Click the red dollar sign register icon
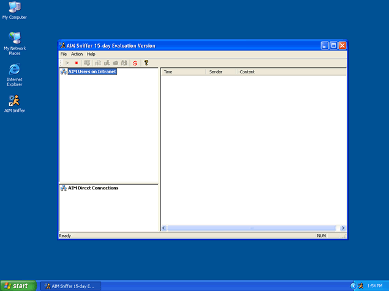Image resolution: width=389 pixels, height=291 pixels. click(135, 62)
